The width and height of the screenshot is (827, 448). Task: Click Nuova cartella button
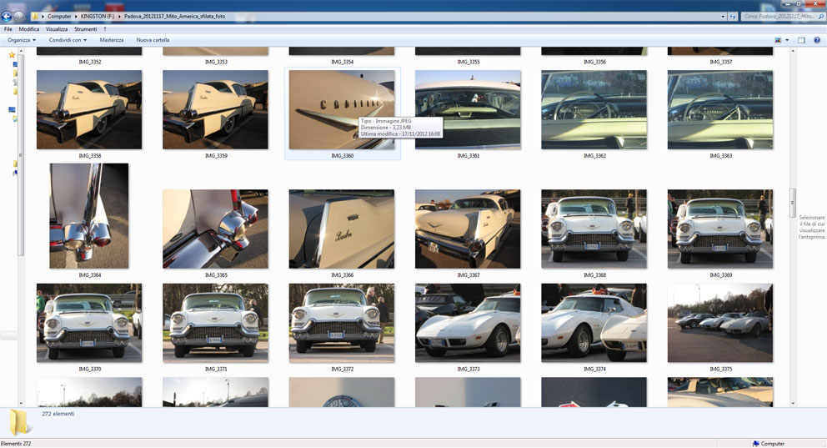(x=153, y=40)
